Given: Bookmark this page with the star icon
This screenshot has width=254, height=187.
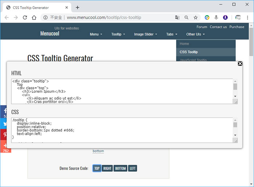Looking at the screenshot, I should pyautogui.click(x=196, y=17).
